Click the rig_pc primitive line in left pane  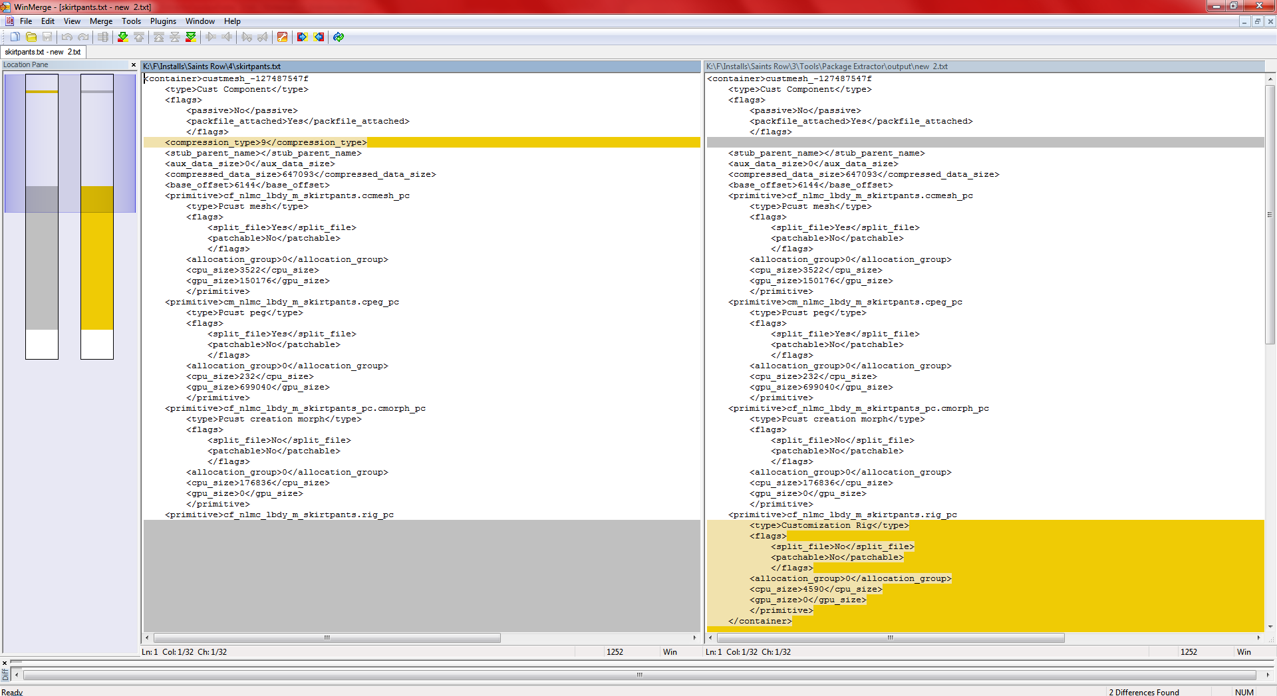coord(279,515)
